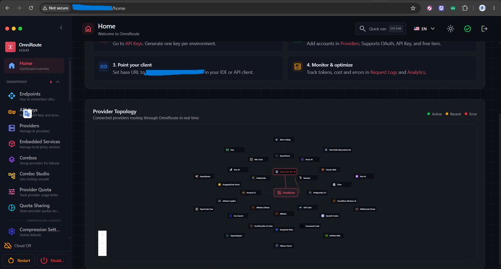The image size is (501, 269).
Task: Reload the page in browser
Action: [31, 8]
